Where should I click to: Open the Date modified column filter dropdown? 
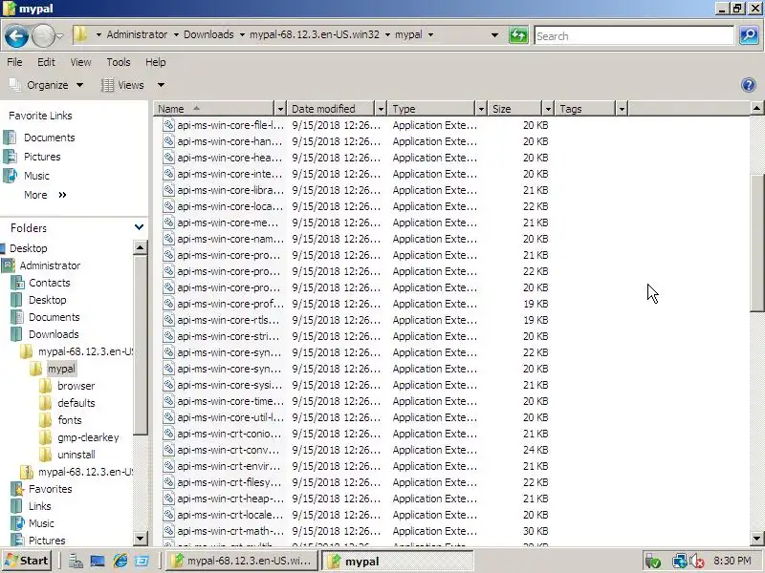click(x=381, y=109)
